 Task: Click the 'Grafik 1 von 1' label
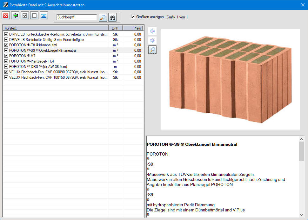click(x=177, y=17)
